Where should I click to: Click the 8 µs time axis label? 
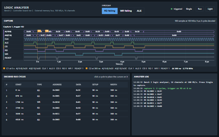207,62
